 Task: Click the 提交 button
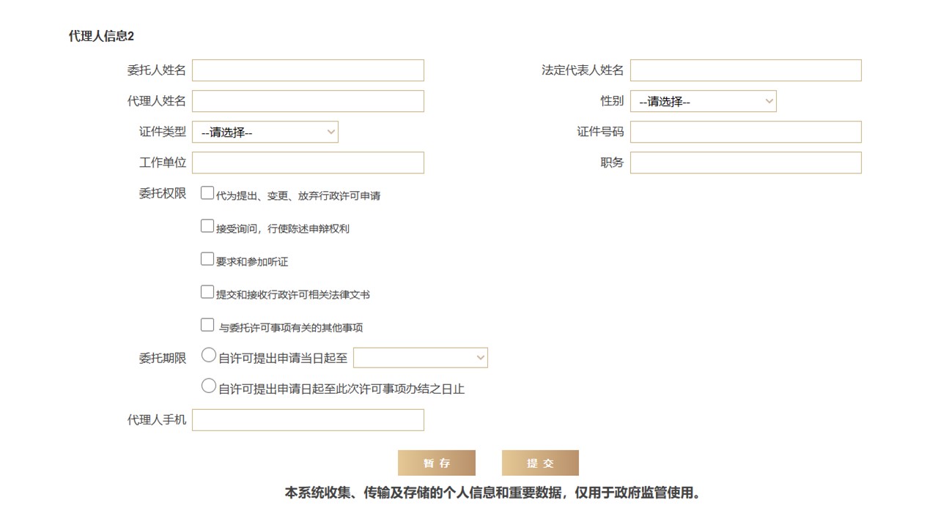pos(540,463)
